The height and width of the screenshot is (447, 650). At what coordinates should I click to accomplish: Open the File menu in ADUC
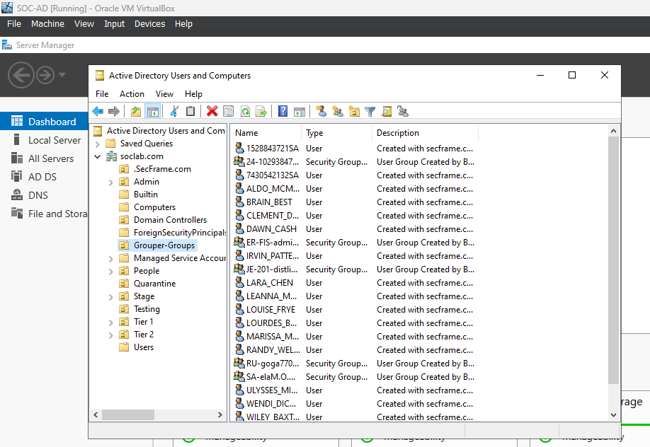tap(102, 94)
